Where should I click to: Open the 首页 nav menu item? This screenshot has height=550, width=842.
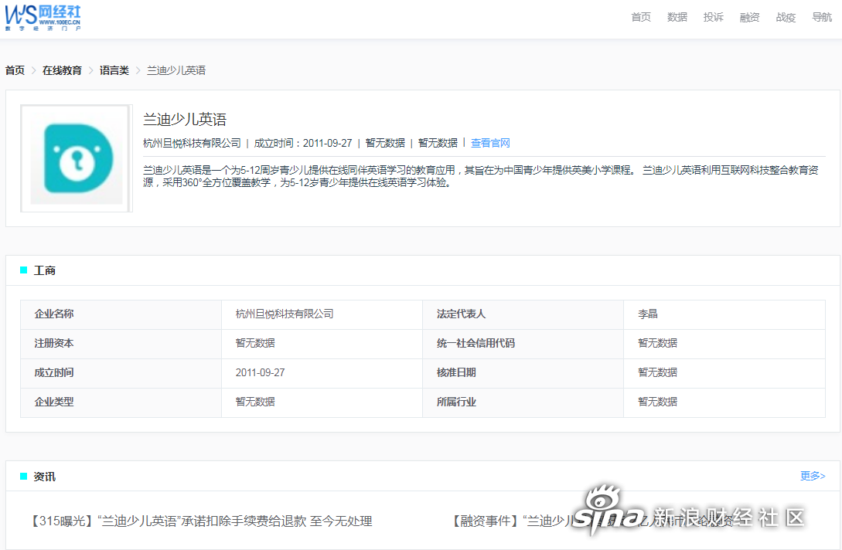click(641, 17)
